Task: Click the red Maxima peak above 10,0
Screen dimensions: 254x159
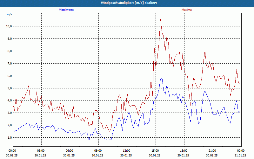Action: pos(160,19)
